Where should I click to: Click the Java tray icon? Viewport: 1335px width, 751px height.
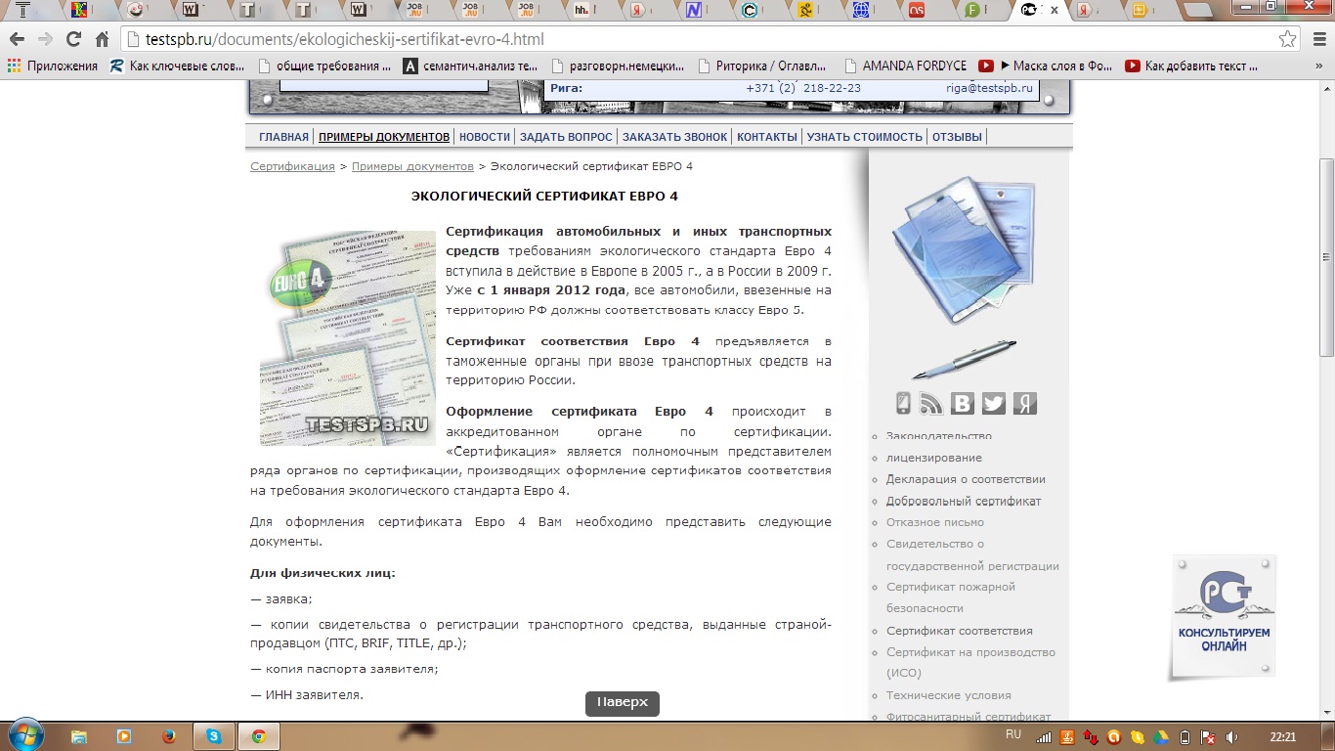pyautogui.click(x=1067, y=736)
